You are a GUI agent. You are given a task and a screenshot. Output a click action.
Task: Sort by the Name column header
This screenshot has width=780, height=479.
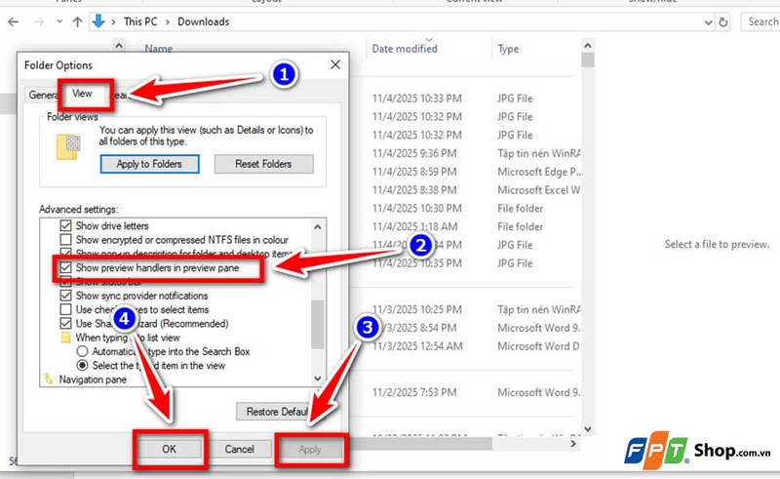pyautogui.click(x=159, y=49)
